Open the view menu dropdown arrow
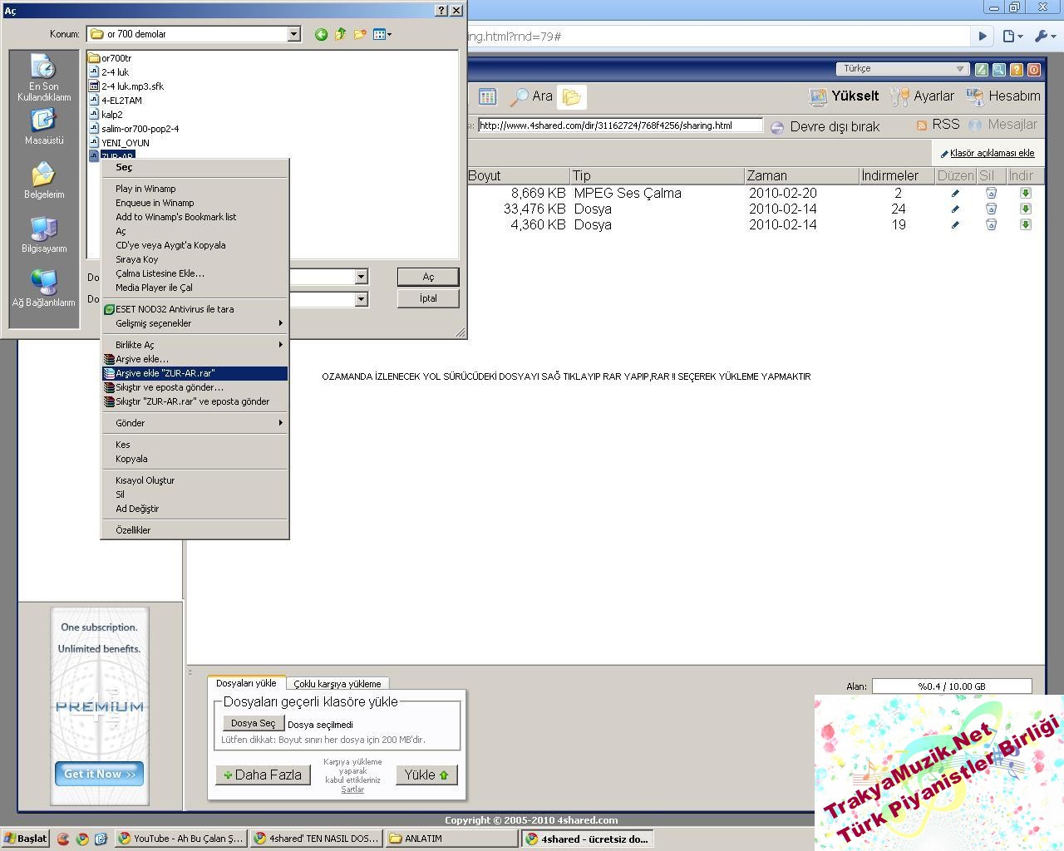This screenshot has width=1064, height=851. point(389,34)
